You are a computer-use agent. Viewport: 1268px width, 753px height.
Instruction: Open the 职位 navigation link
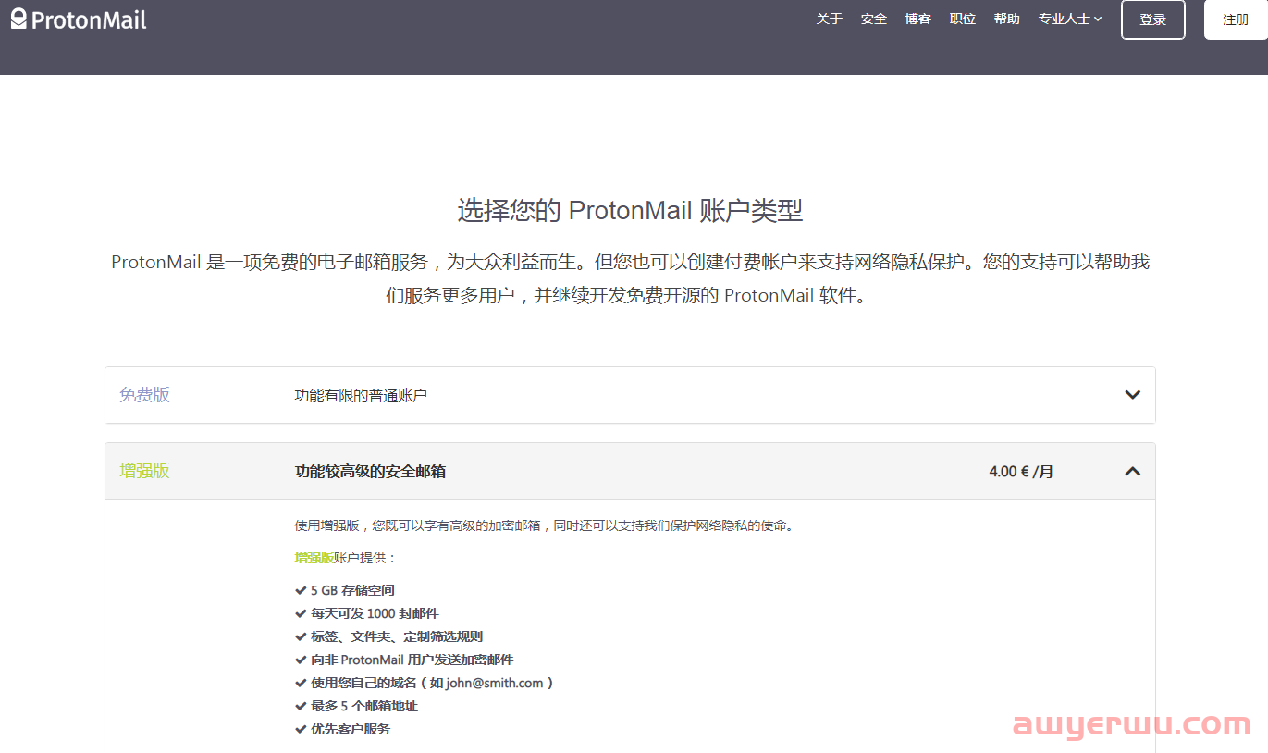pyautogui.click(x=962, y=19)
